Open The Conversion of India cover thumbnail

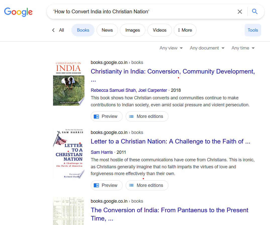click(69, 211)
